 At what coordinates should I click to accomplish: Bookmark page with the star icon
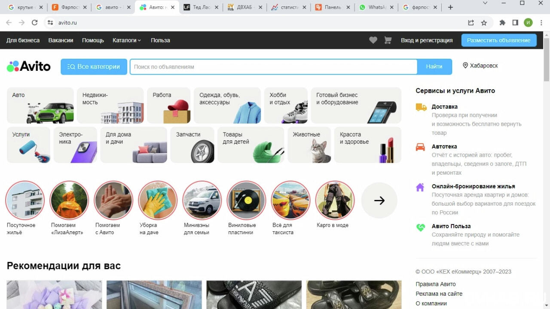484,23
